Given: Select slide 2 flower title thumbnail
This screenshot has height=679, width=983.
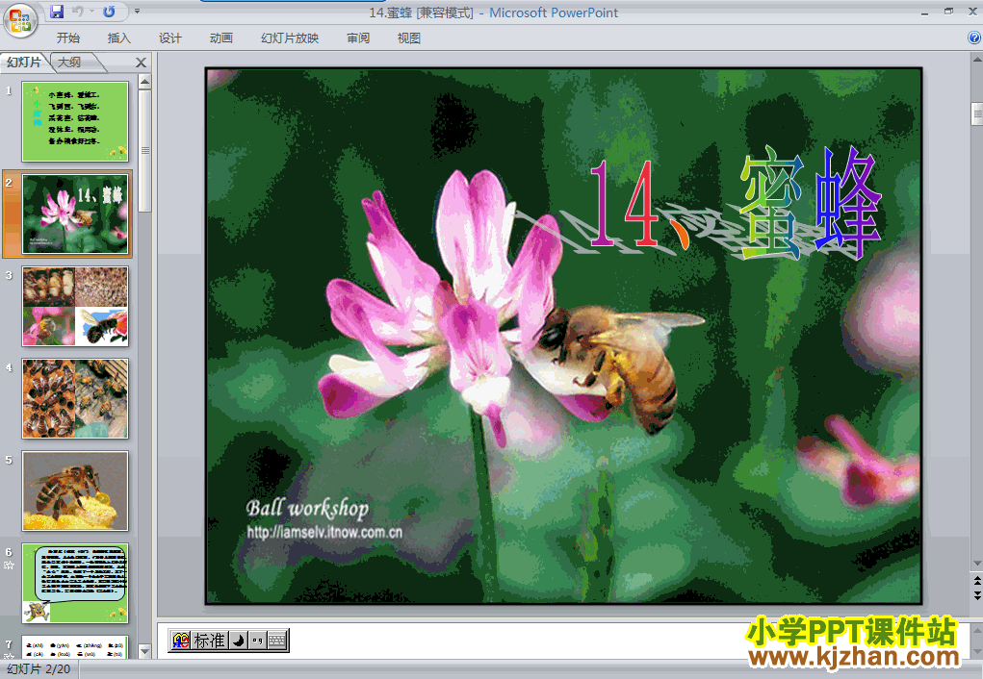Looking at the screenshot, I should click(75, 214).
